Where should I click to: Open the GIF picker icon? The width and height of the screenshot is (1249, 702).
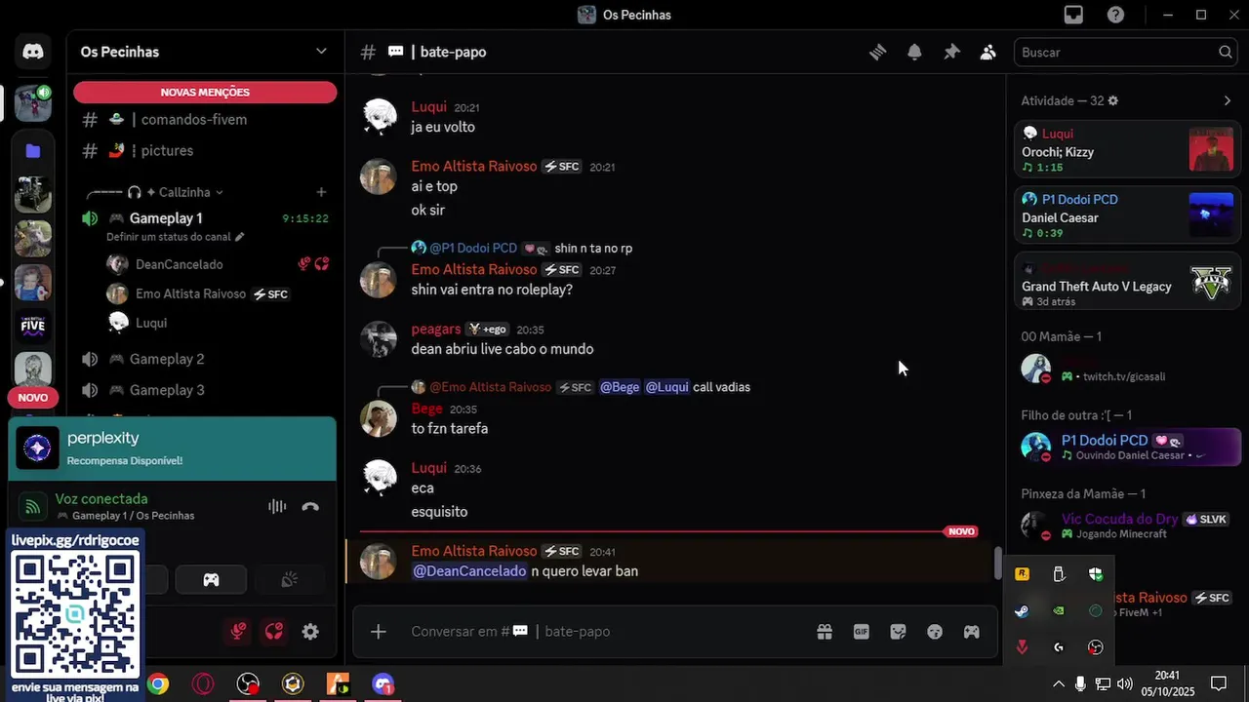tap(862, 632)
